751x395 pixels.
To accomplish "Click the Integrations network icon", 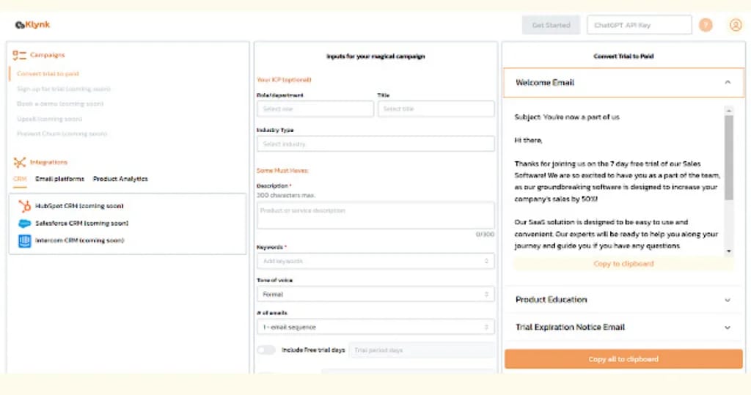I will click(x=19, y=162).
